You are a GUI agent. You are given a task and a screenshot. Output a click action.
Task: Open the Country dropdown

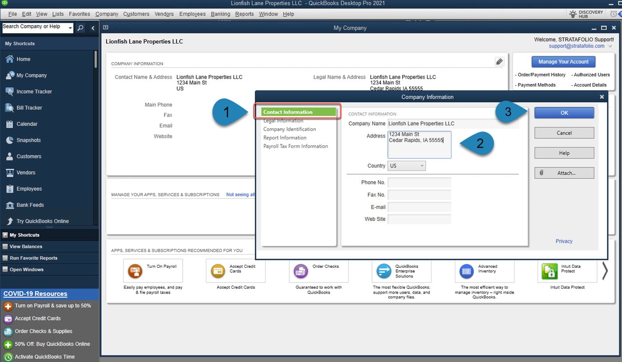(407, 166)
